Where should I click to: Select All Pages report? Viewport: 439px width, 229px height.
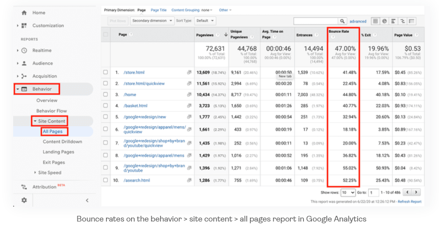[52, 131]
